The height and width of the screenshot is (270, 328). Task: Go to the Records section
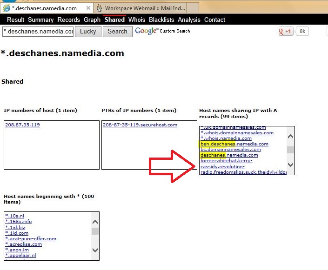click(x=68, y=20)
